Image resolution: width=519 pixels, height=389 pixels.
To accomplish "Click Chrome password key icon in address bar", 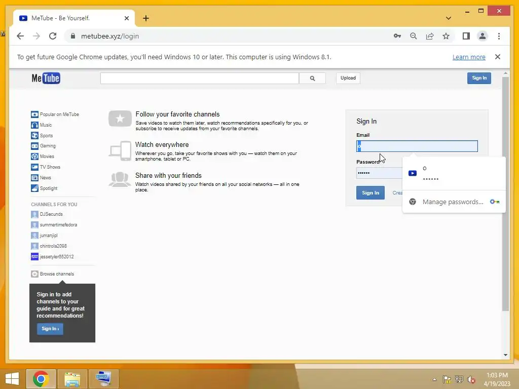I will coord(397,36).
